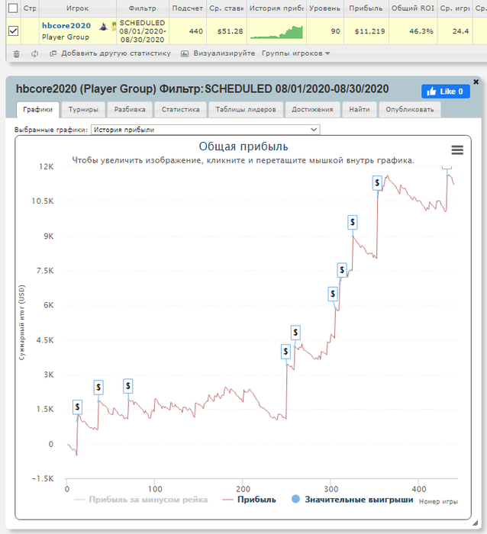Viewport: 487px width, 534px height.
Task: Click the dollar win marker near 4.5K profit
Action: 295,333
